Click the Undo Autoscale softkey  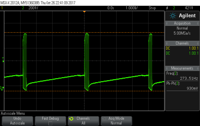[x=17, y=121]
